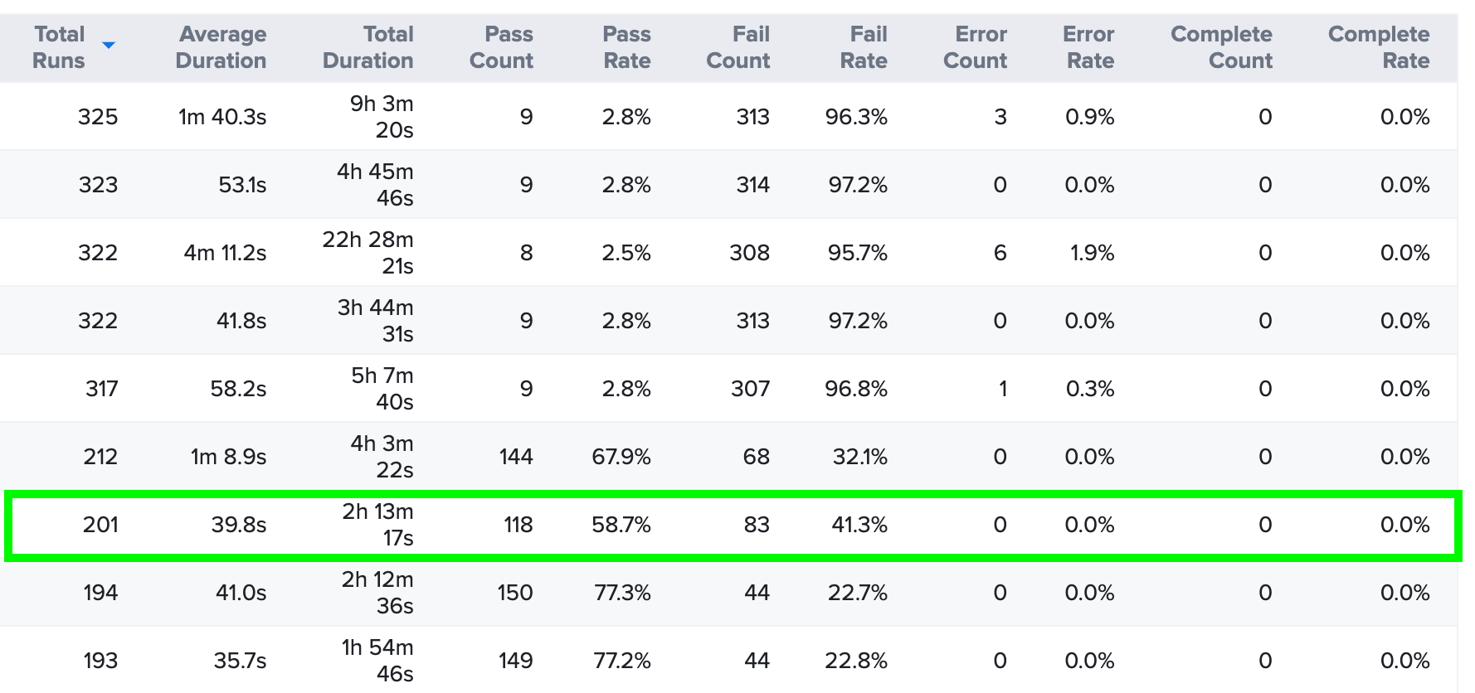Sort by the Pass Rate column
This screenshot has height=693, width=1475.
(626, 47)
